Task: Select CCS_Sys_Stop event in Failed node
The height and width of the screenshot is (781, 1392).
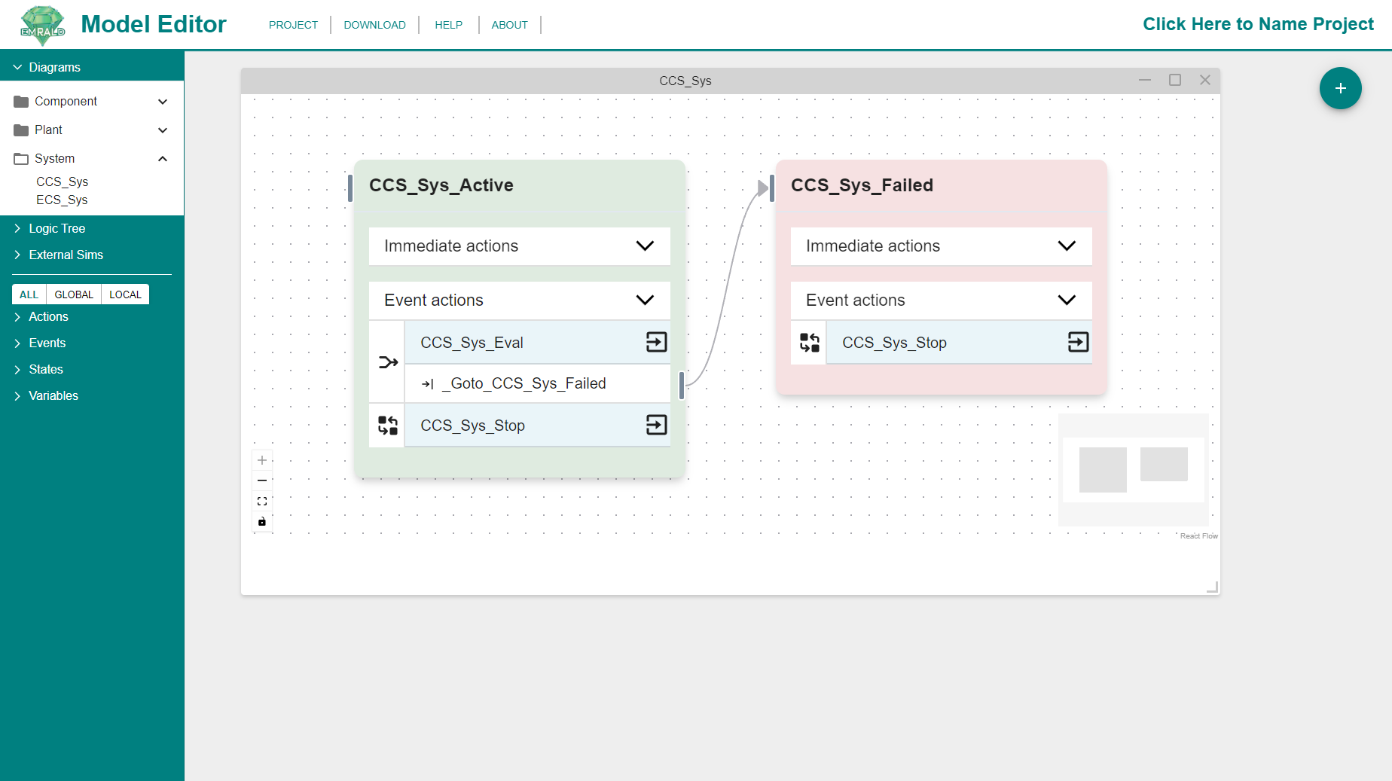Action: tap(959, 343)
